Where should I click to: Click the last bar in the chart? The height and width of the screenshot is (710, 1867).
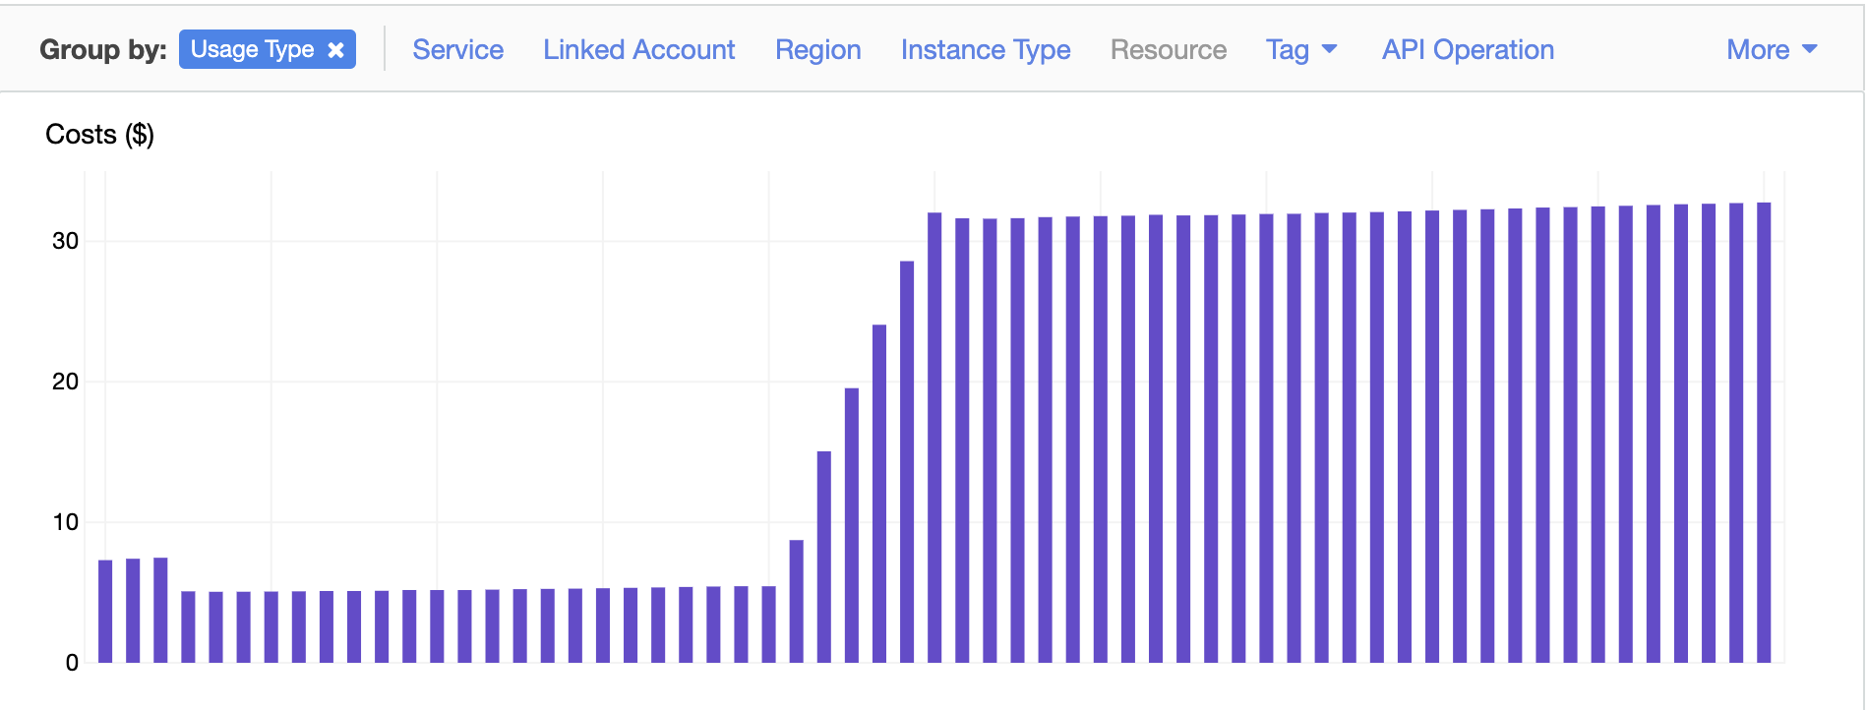pyautogui.click(x=1765, y=433)
